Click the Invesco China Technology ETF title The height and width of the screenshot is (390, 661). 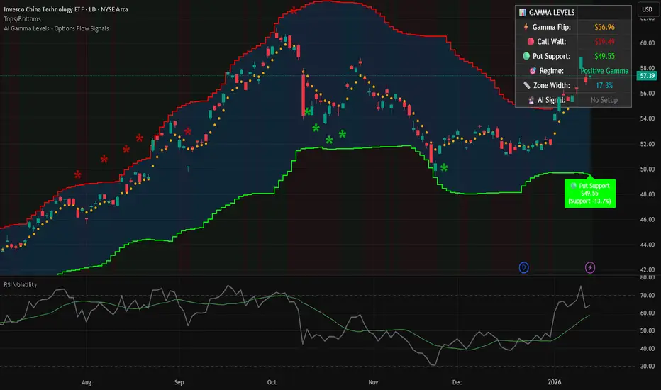click(66, 9)
